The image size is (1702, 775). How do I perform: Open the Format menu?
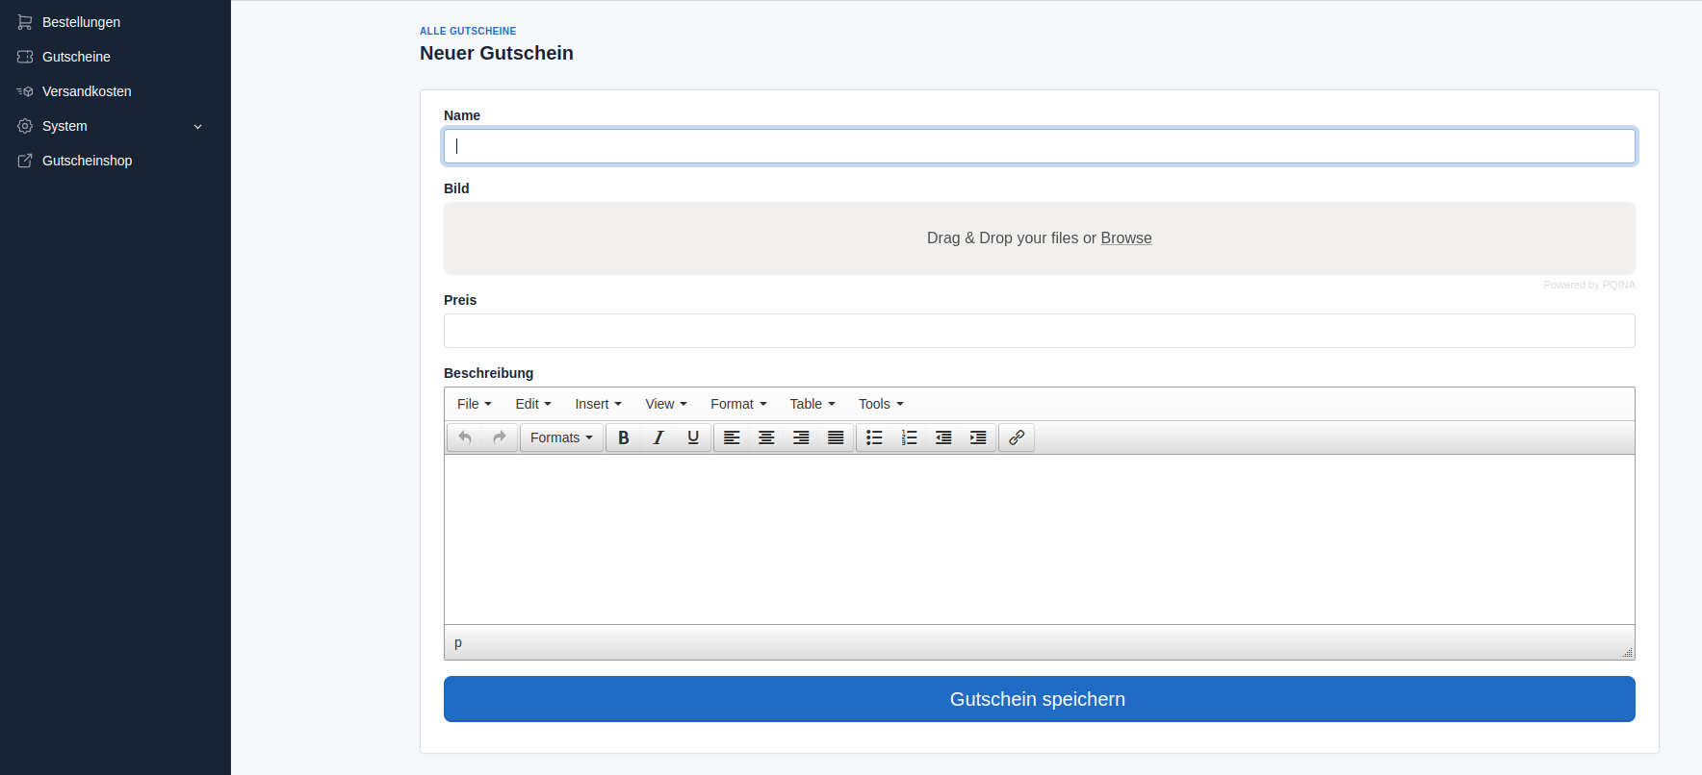tap(739, 404)
